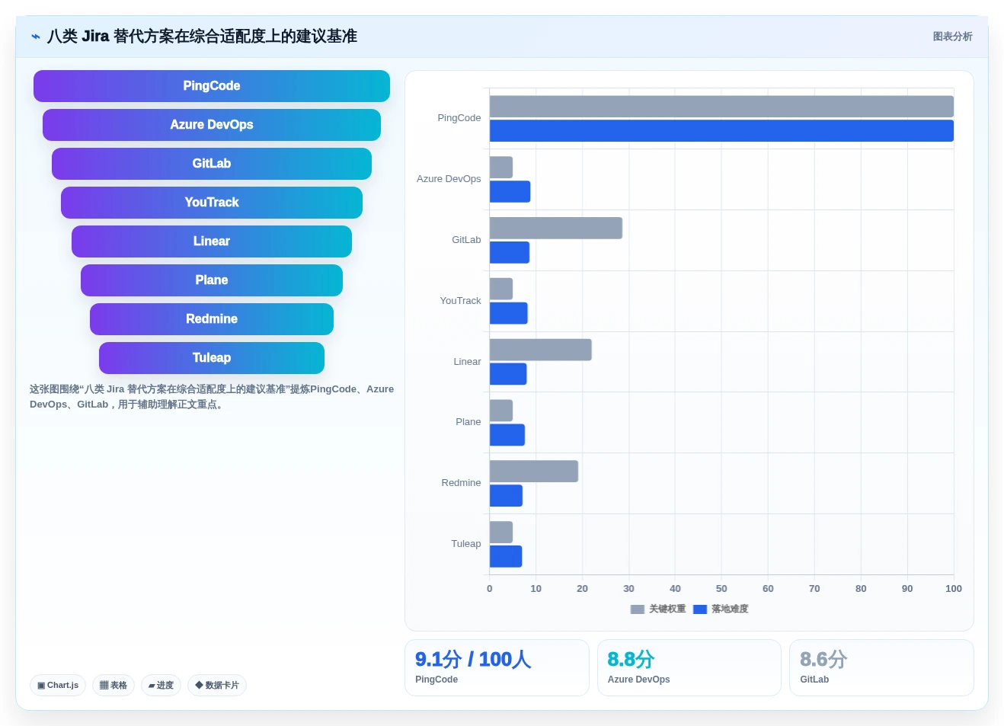
Task: Click the Tuleap funnel bar
Action: click(212, 358)
